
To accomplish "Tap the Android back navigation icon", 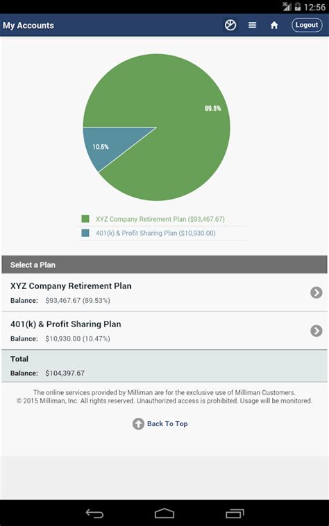I will 95,514.
